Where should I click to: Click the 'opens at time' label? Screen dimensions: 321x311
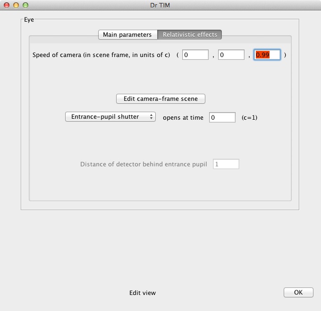click(x=183, y=118)
